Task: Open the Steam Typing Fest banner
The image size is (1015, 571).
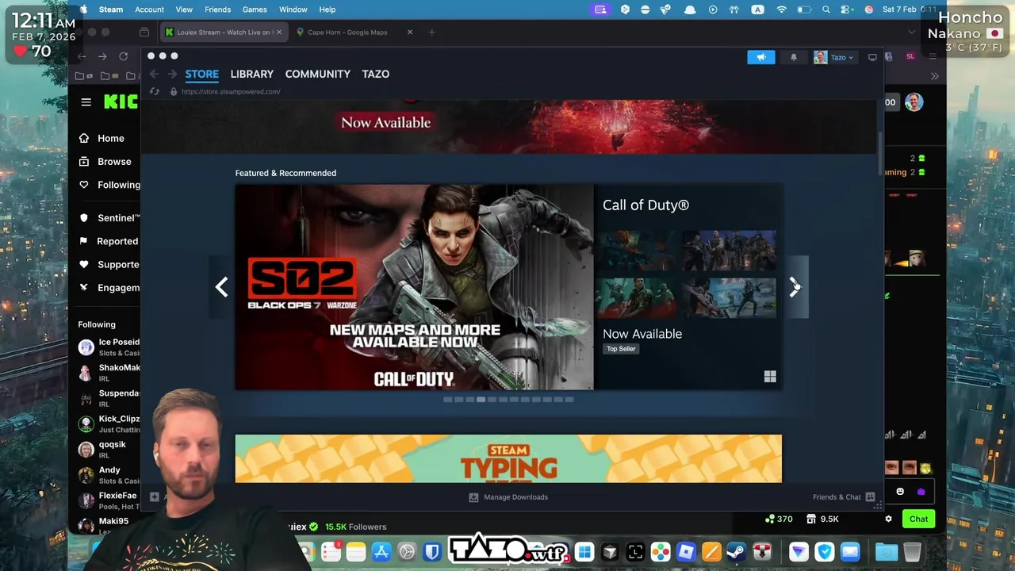Action: pos(508,458)
